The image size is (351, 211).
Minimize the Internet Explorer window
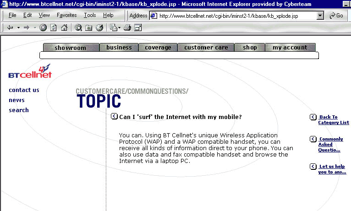pos(346,4)
